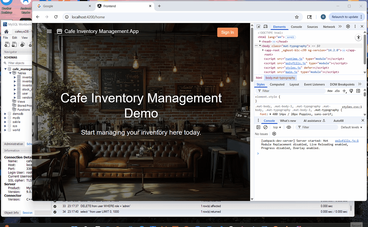Collapse the Tables node under cafe_manage
This screenshot has height=227, width=368.
pyautogui.click(x=10, y=73)
